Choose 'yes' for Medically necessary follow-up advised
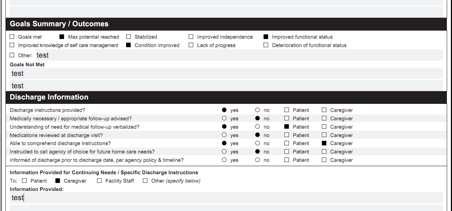Viewport: 452px width, 211px height. click(224, 118)
